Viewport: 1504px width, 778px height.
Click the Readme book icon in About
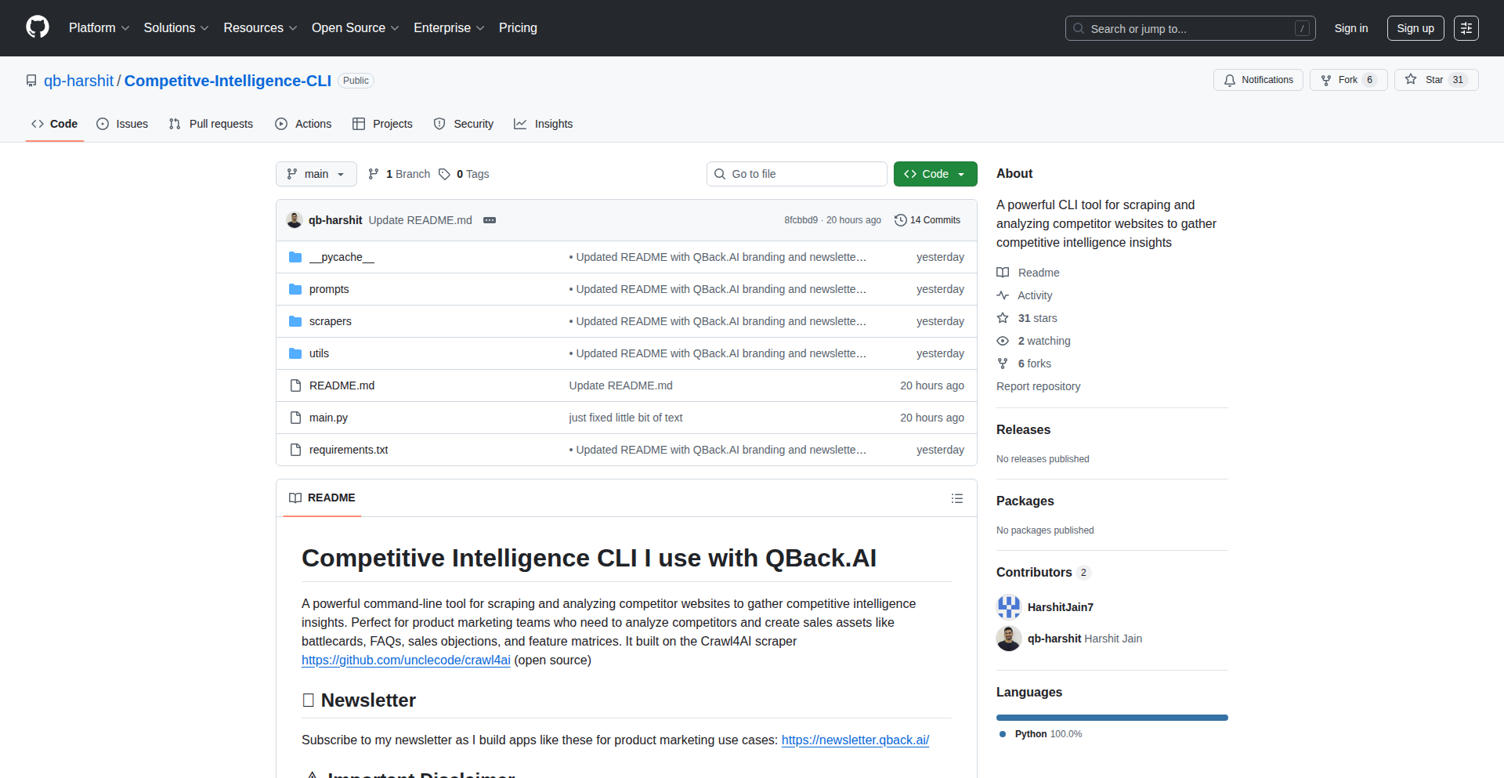pyautogui.click(x=1003, y=273)
